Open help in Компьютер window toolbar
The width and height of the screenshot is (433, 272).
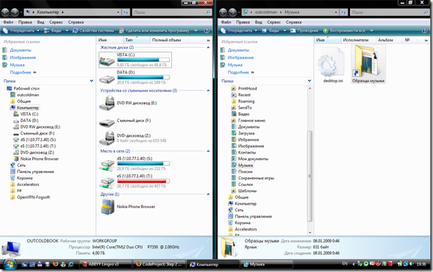(x=206, y=31)
